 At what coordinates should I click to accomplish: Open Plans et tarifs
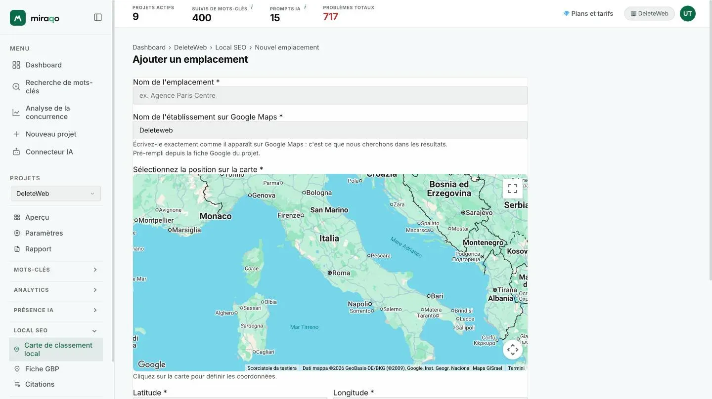588,14
